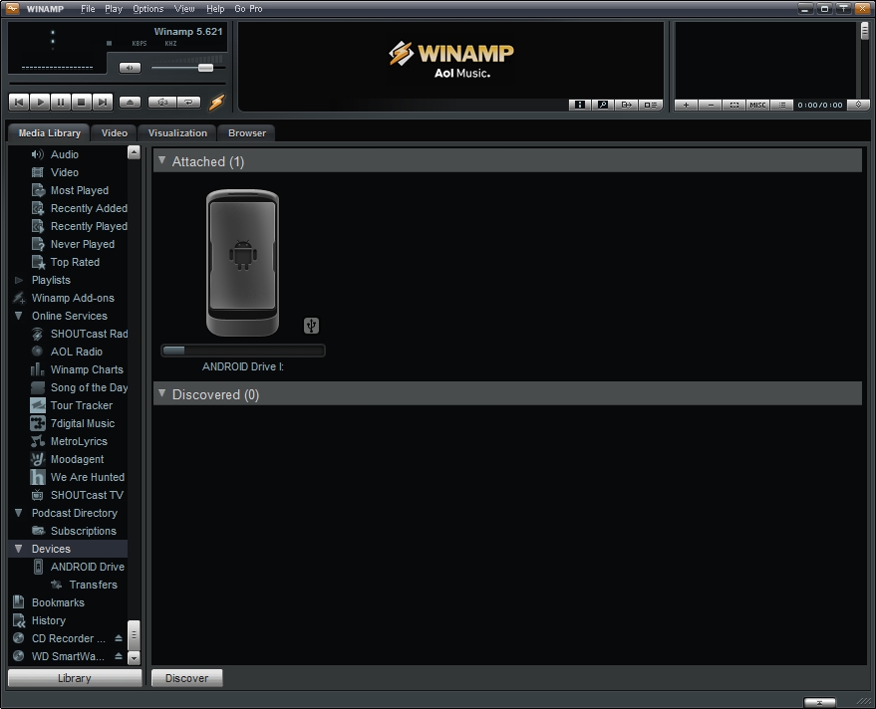Image resolution: width=876 pixels, height=709 pixels.
Task: Open Podcast Subscriptions
Action: (84, 531)
